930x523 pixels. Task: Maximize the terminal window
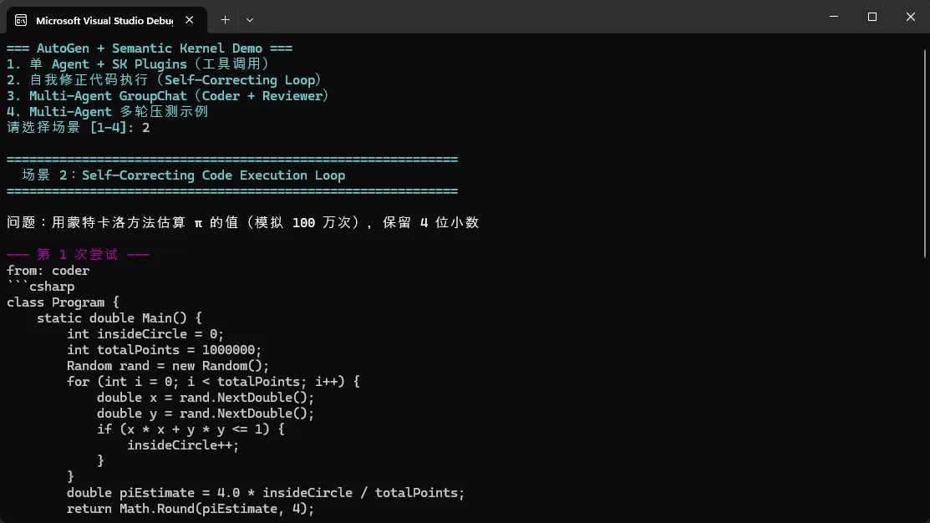pyautogui.click(x=872, y=17)
